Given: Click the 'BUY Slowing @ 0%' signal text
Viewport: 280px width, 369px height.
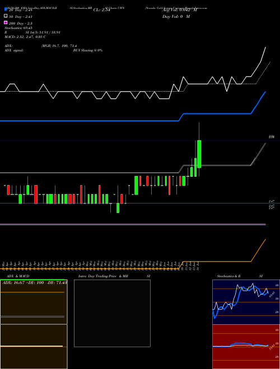Looking at the screenshot, I should coord(88,50).
